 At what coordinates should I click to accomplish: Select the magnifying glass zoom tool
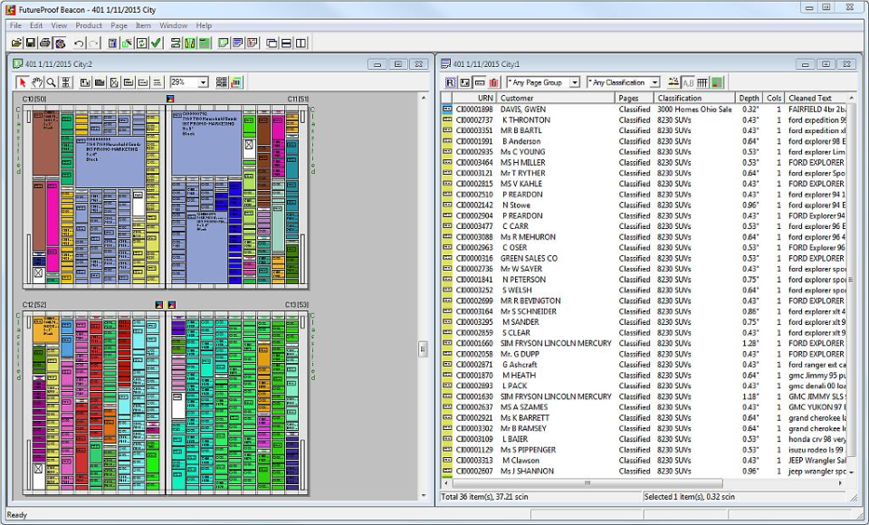coord(51,82)
